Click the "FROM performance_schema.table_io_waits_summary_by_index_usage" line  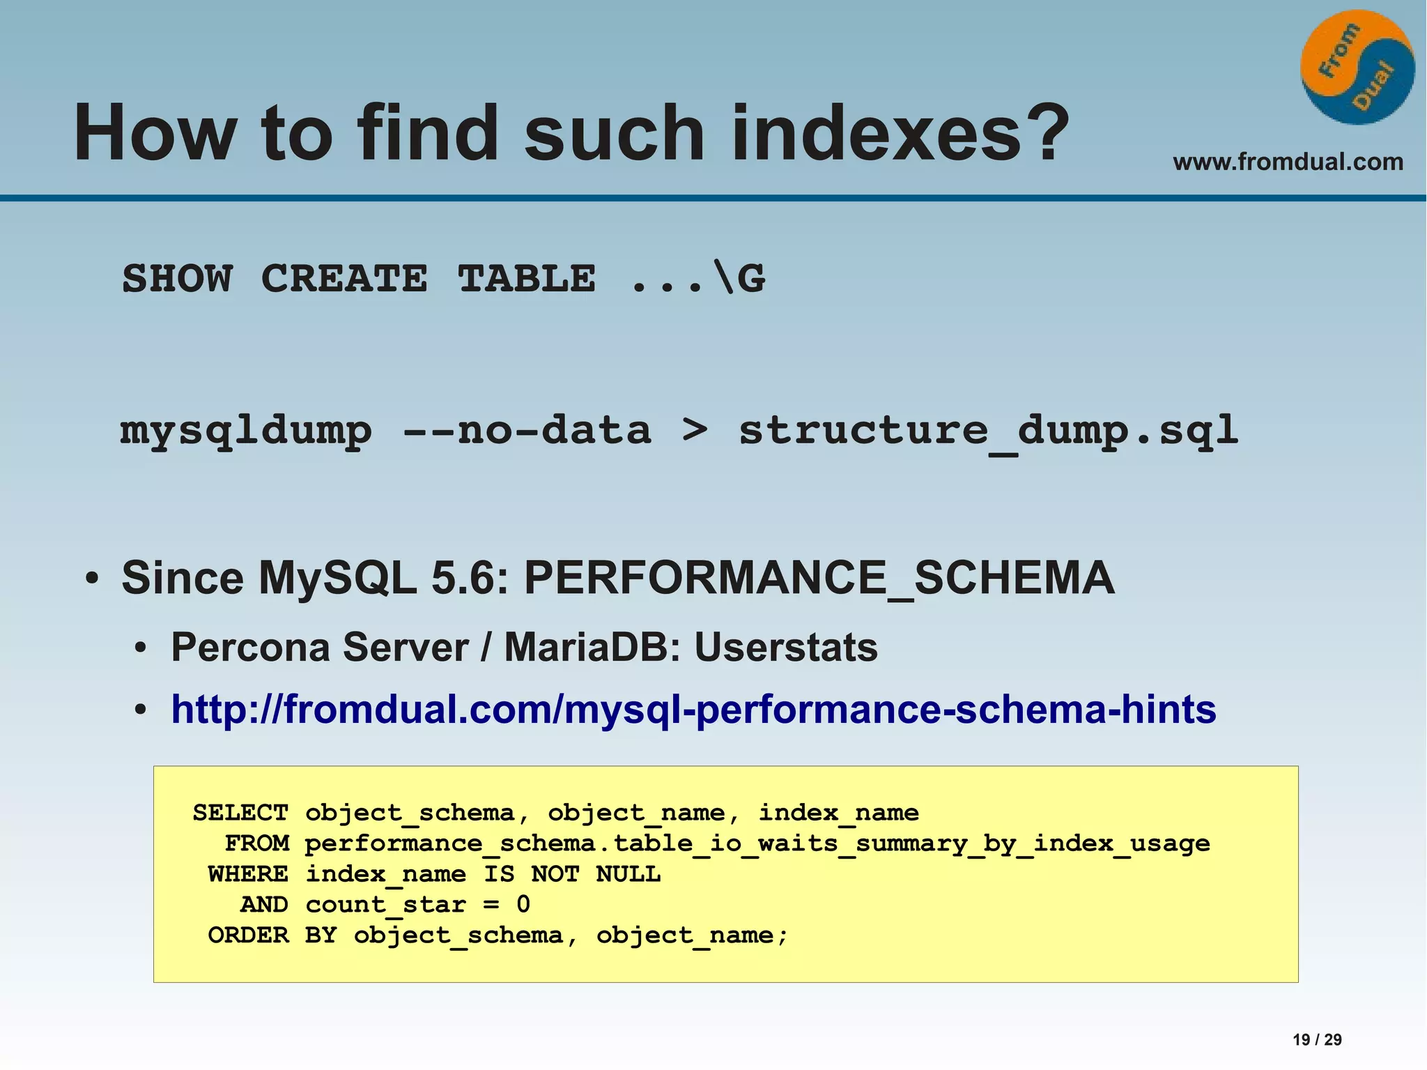[717, 844]
